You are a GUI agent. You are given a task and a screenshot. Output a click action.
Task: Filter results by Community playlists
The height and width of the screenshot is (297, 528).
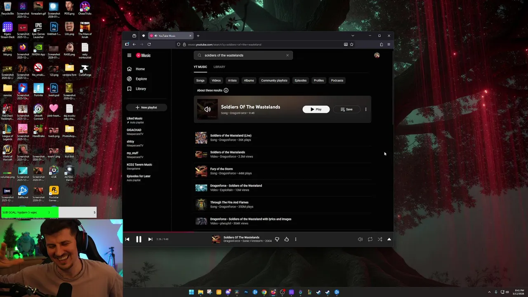274,80
